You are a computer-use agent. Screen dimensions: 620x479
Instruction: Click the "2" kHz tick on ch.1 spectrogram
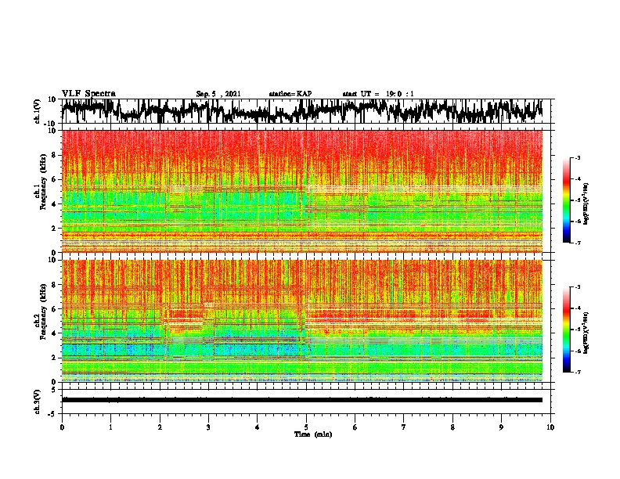click(54, 229)
